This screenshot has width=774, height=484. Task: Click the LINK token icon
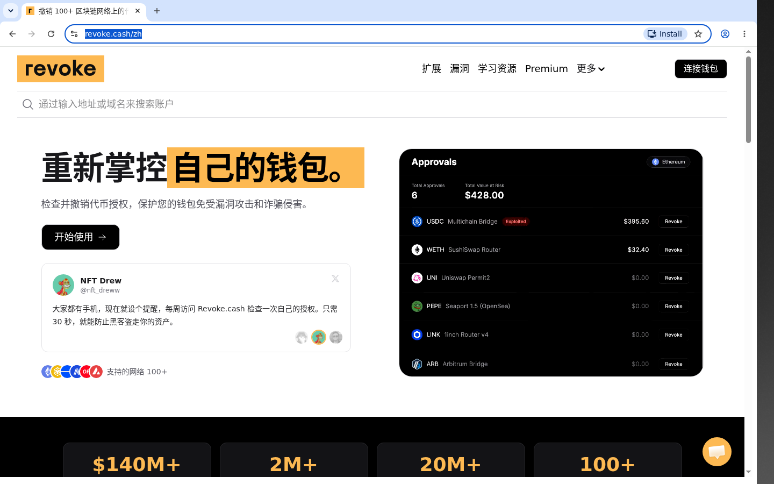(417, 334)
